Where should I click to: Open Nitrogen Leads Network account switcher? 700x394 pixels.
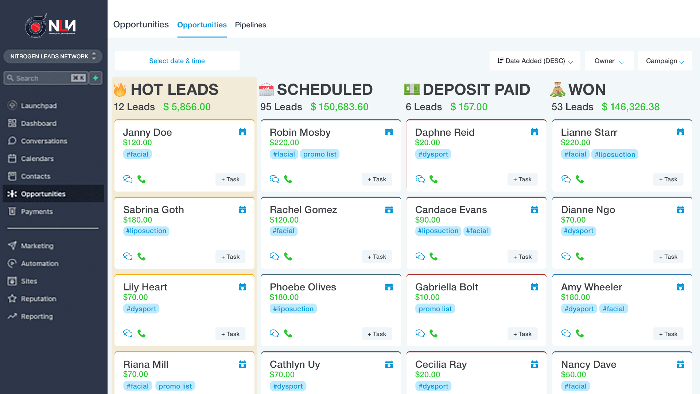(x=53, y=56)
